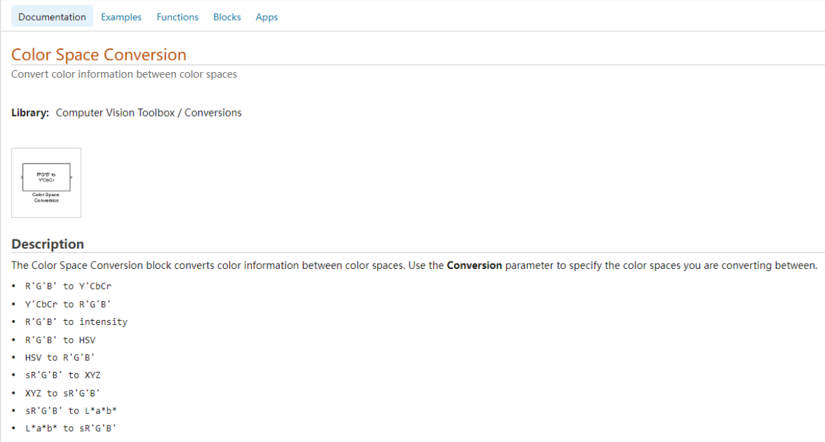
Task: Click the R'G'B' to HSV entry
Action: (60, 339)
